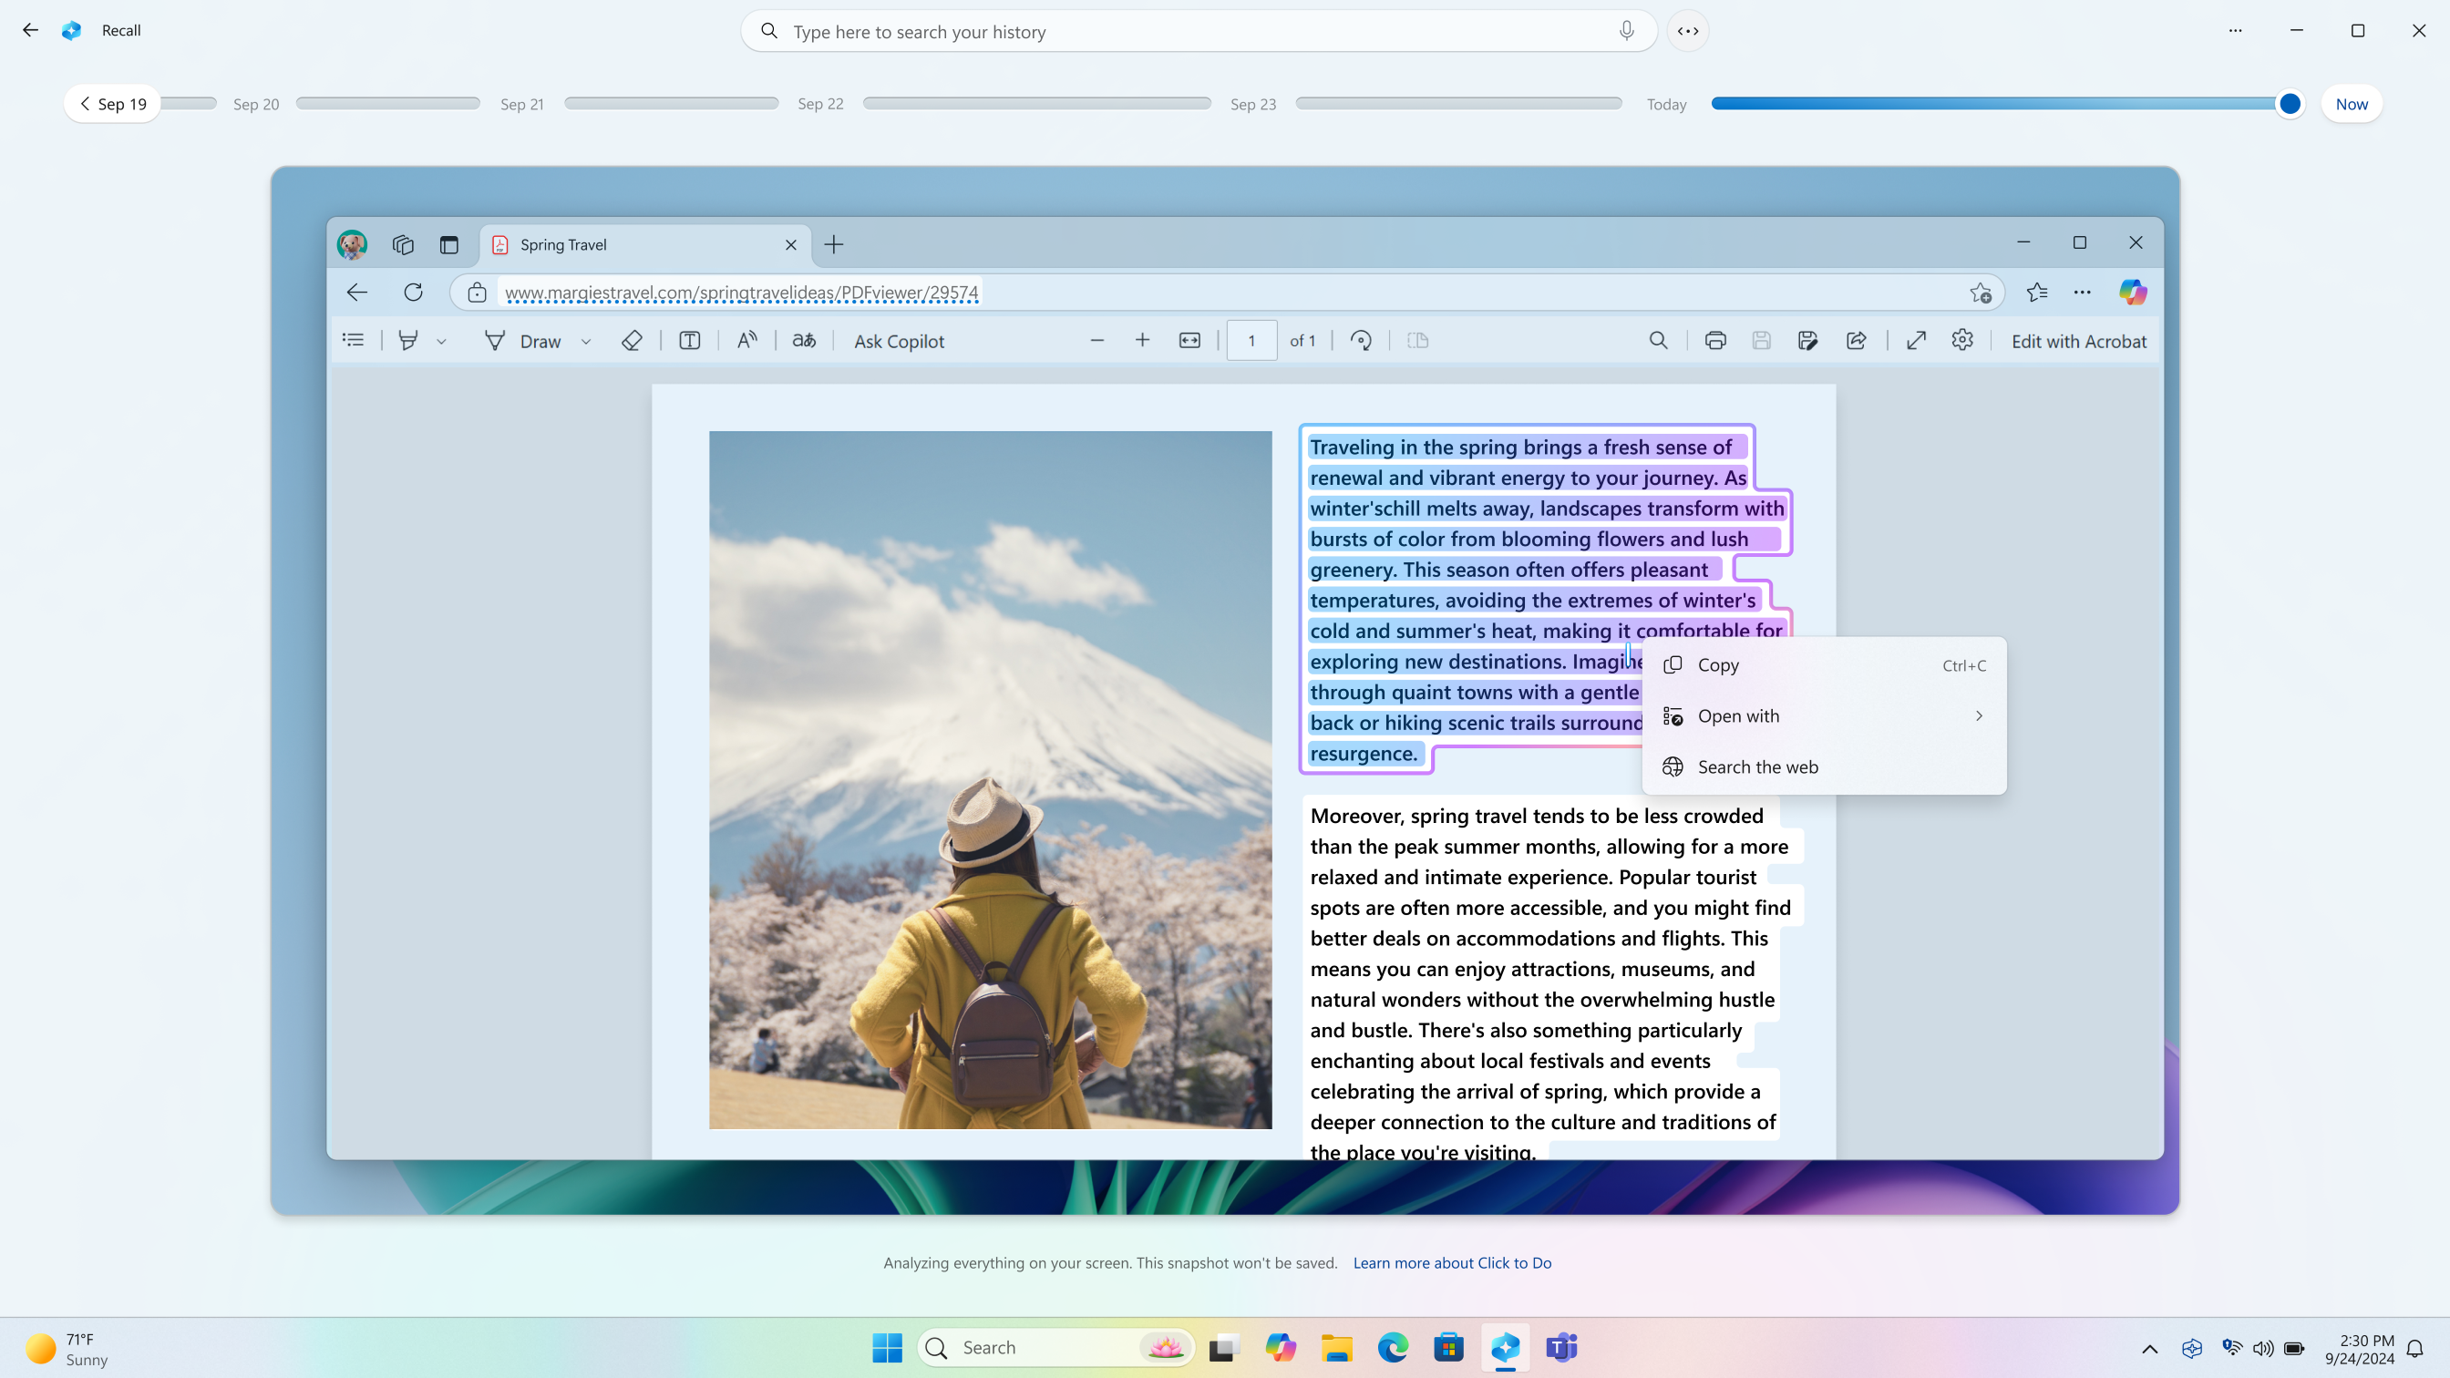This screenshot has height=1378, width=2450.
Task: Click the Search icon in PDF viewer
Action: [x=1657, y=340]
